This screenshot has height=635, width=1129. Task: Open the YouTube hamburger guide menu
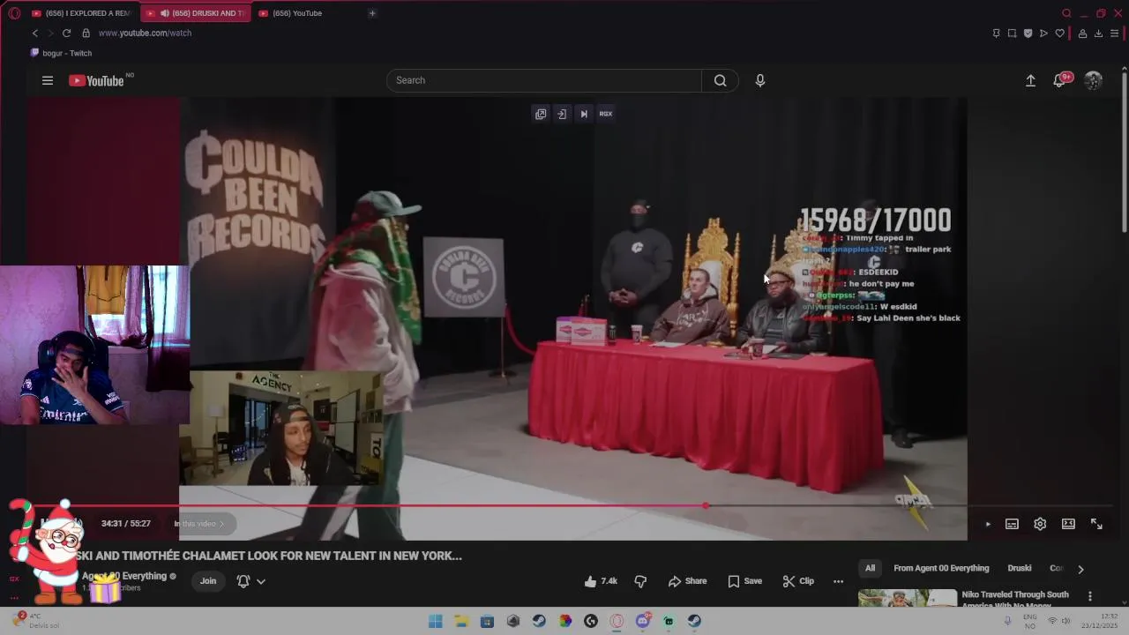click(x=48, y=80)
